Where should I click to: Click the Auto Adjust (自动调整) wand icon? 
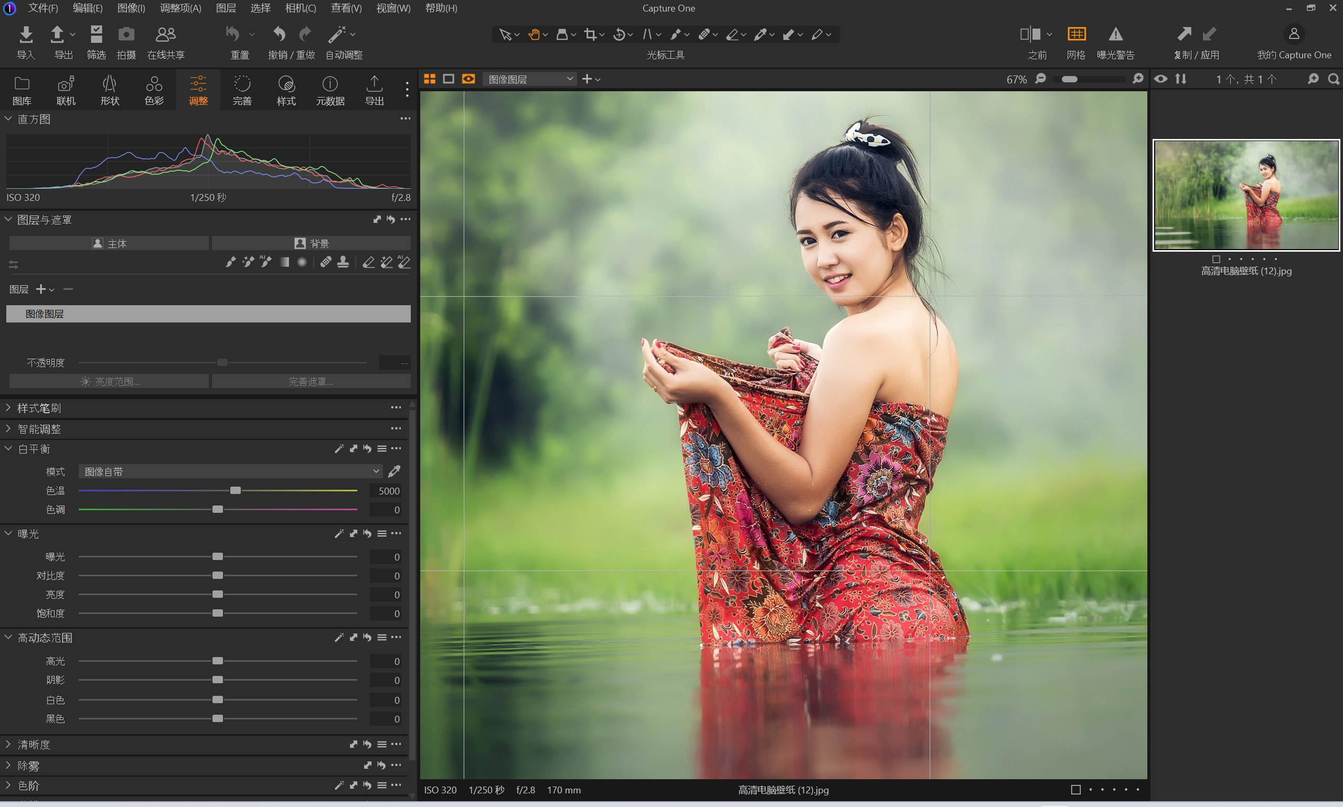click(x=337, y=35)
